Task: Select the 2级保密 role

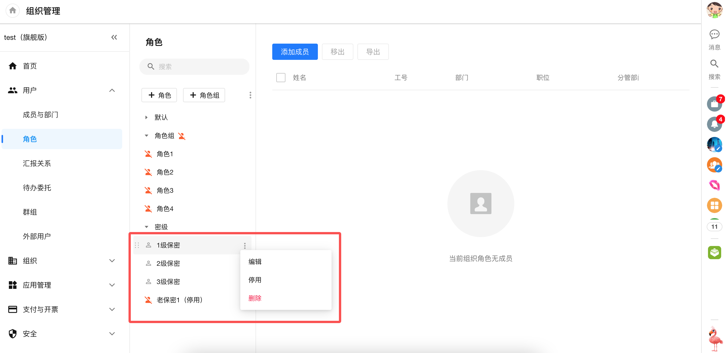Action: click(x=168, y=263)
